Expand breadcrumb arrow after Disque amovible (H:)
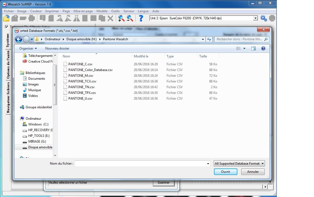The image size is (314, 197). tap(100, 39)
